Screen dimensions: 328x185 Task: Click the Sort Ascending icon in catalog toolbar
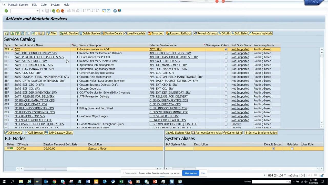coord(13,33)
